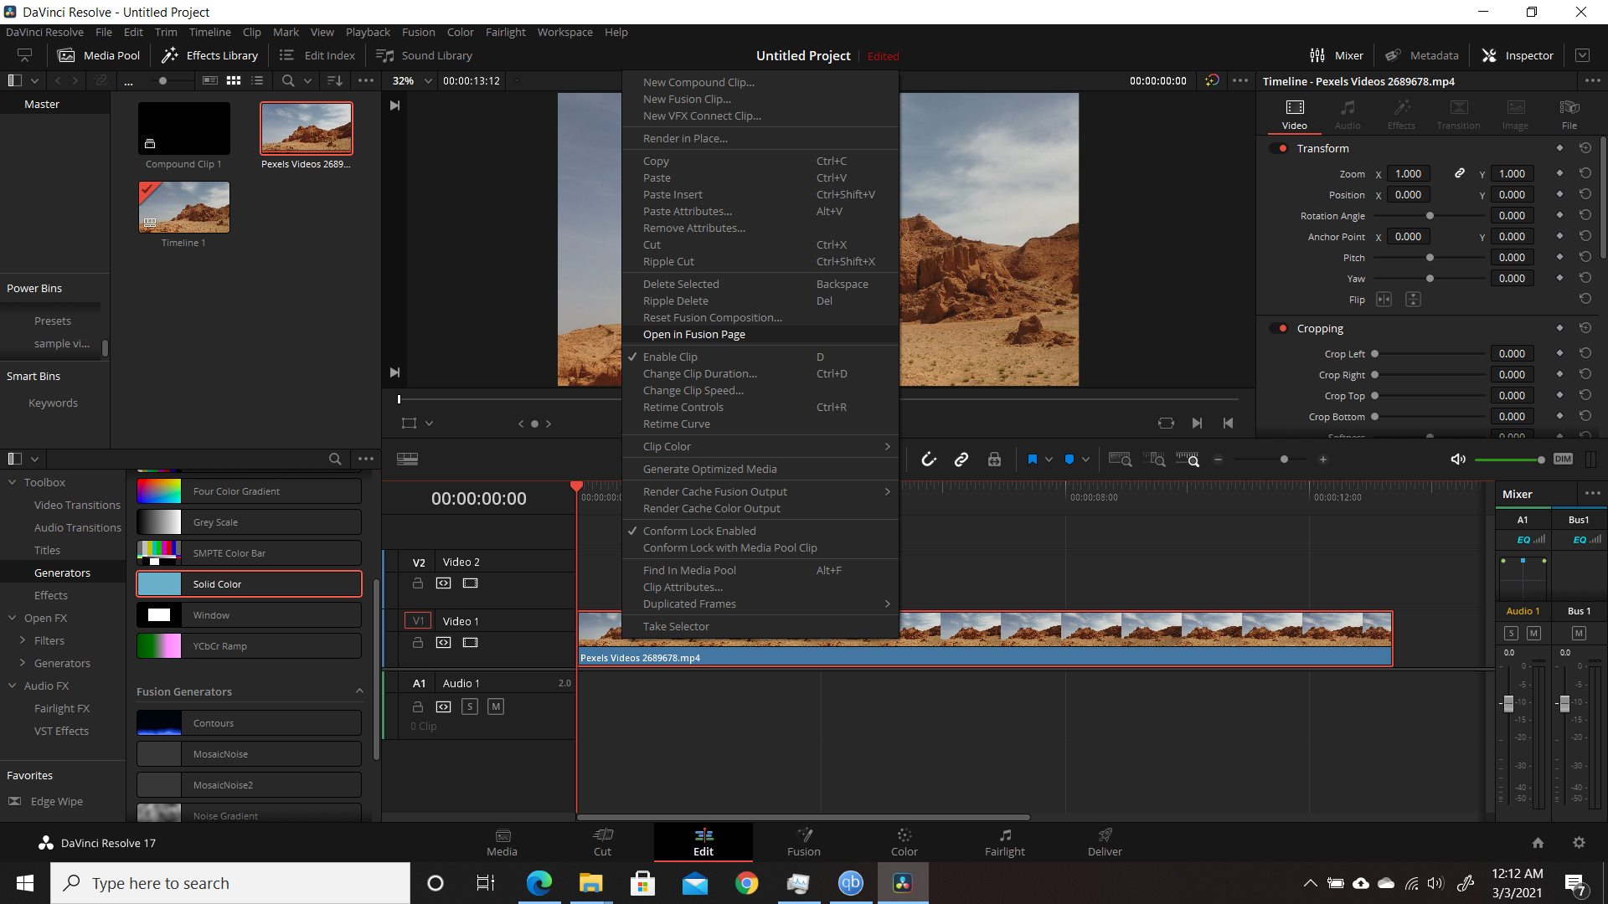
Task: Select Pexels Videos media pool thumbnail
Action: pos(307,128)
